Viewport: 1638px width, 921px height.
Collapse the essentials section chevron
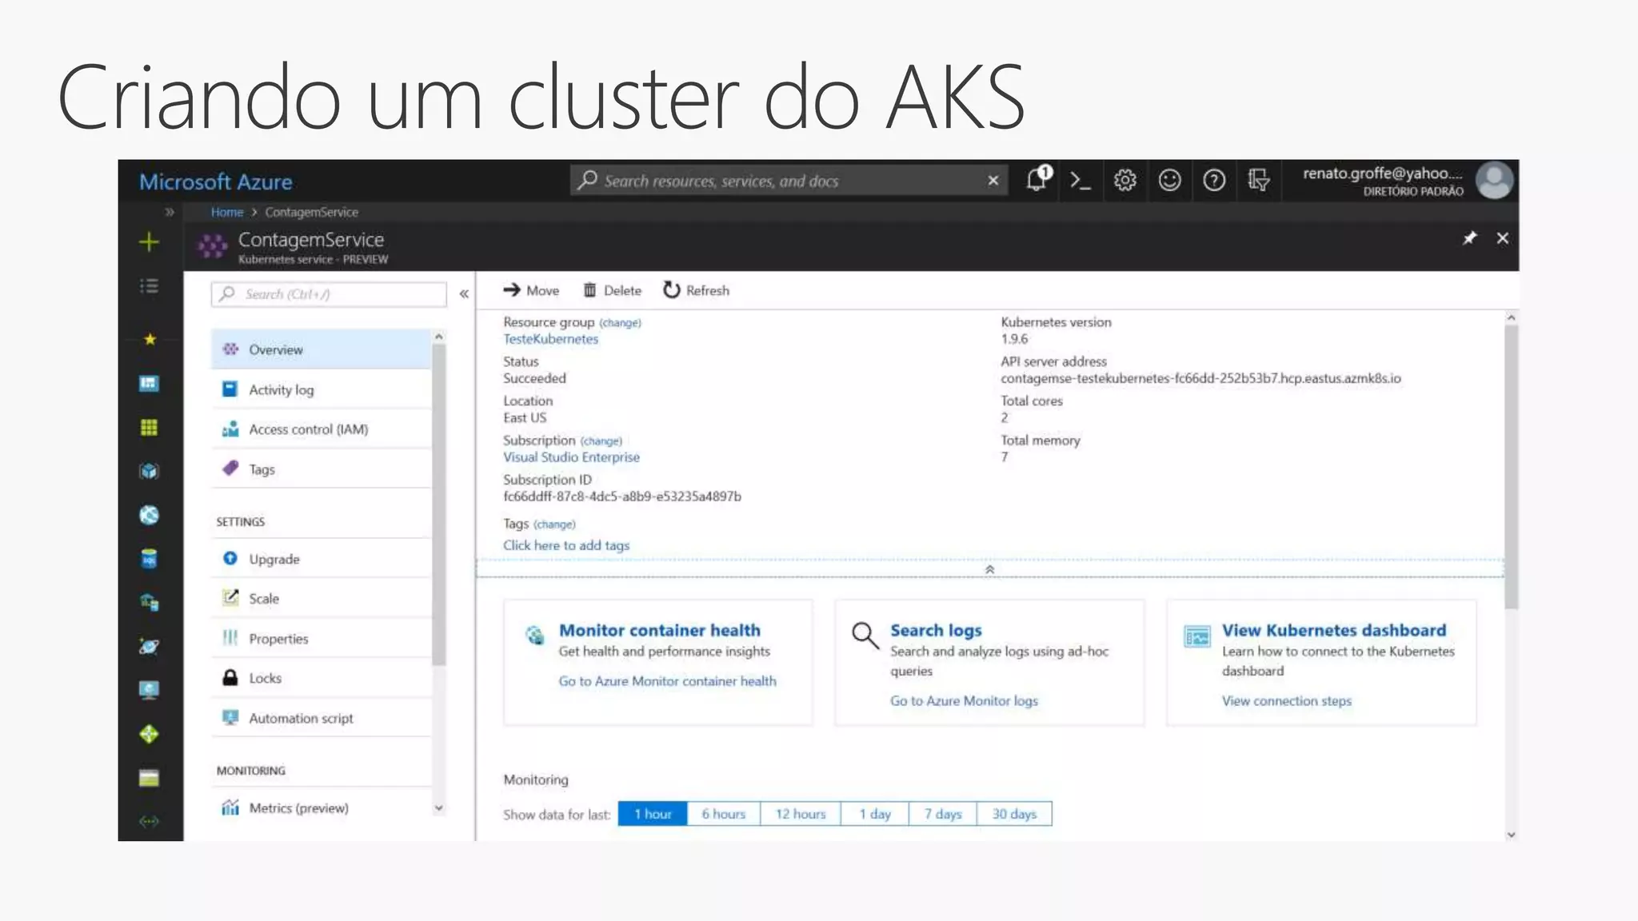[989, 569]
